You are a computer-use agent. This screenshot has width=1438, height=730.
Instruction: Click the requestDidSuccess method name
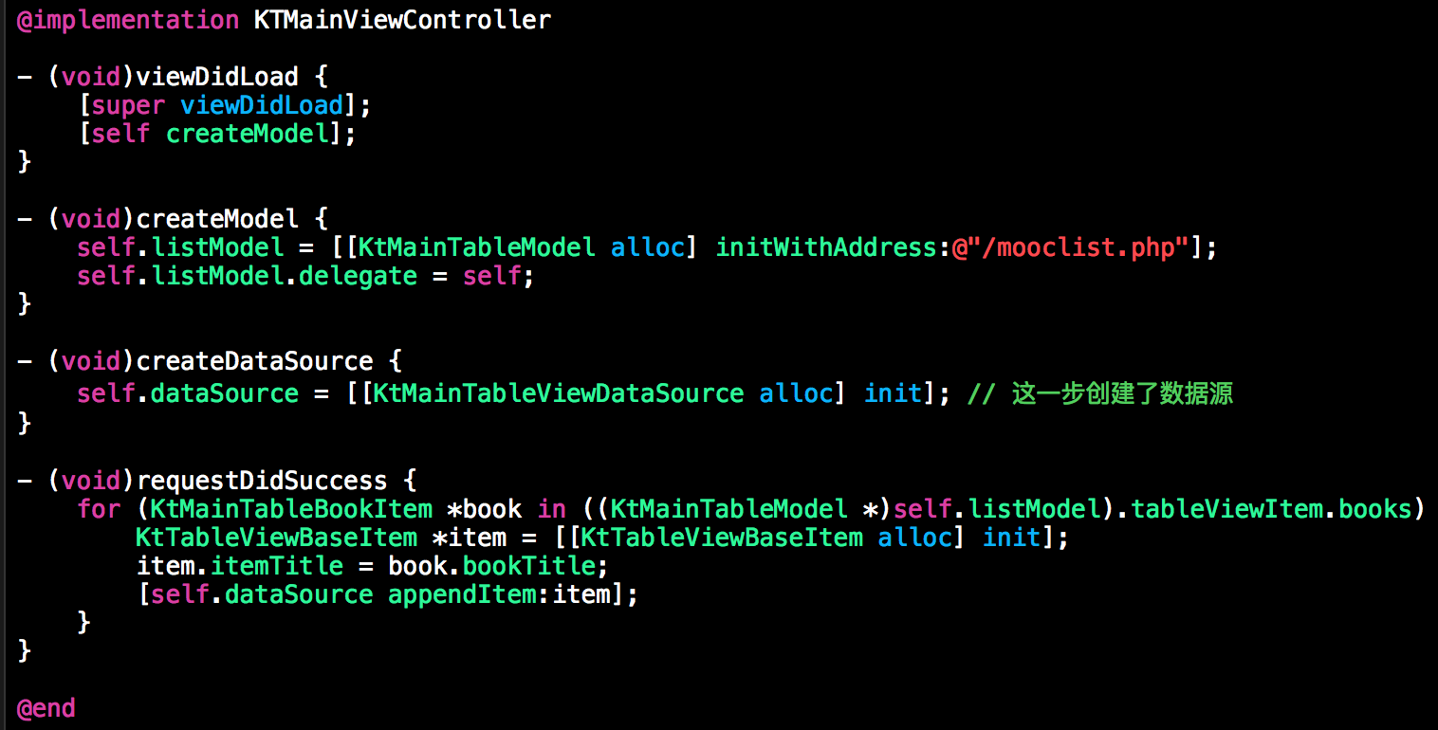(x=262, y=480)
